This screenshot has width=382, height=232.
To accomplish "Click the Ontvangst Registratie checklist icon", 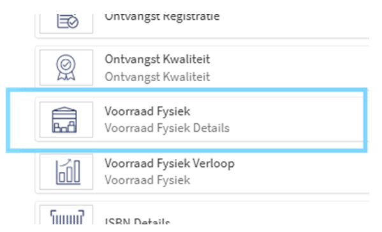I will point(67,21).
